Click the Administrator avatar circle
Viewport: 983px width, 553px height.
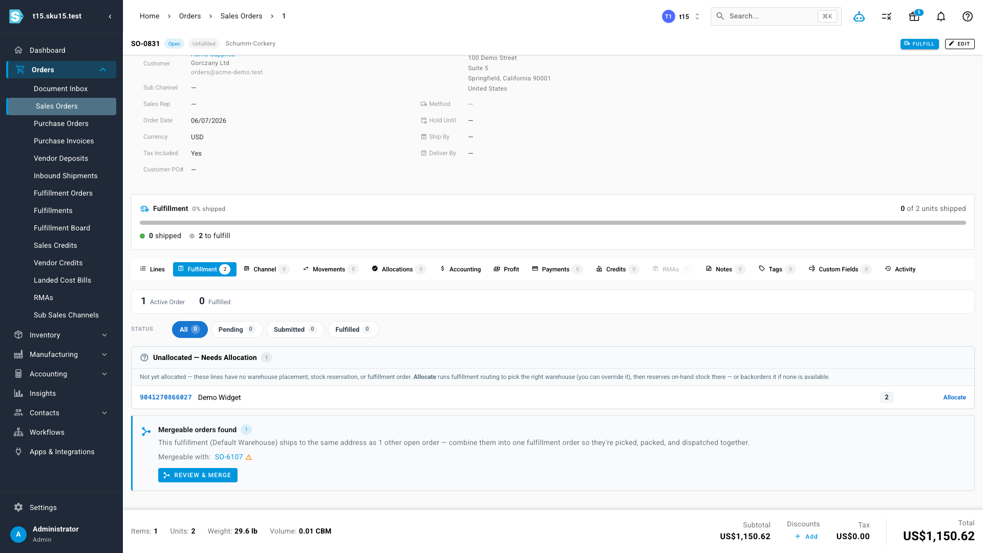coord(18,534)
